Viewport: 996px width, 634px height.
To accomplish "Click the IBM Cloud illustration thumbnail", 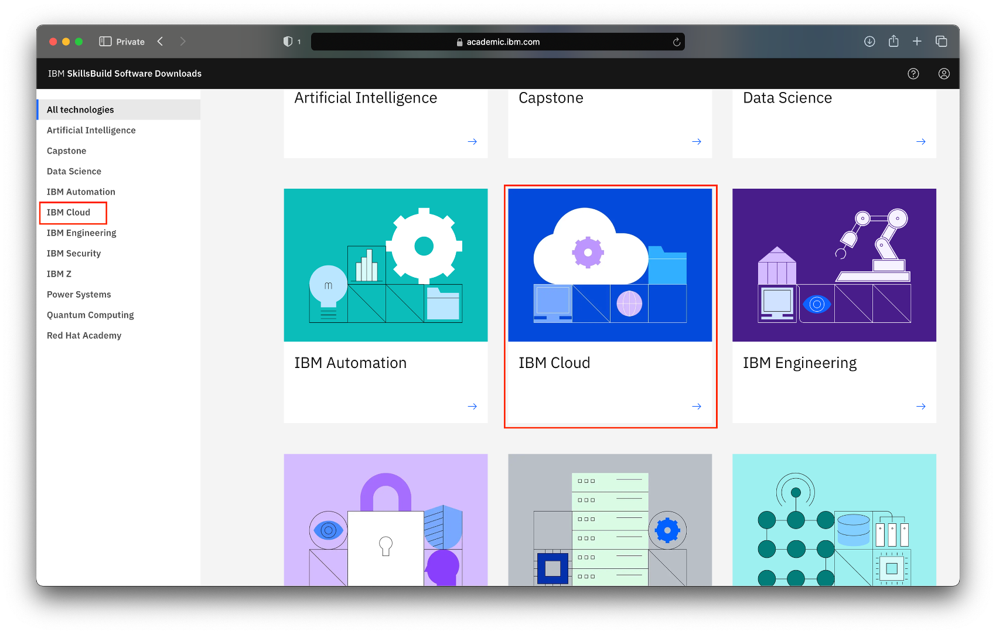I will tap(610, 265).
